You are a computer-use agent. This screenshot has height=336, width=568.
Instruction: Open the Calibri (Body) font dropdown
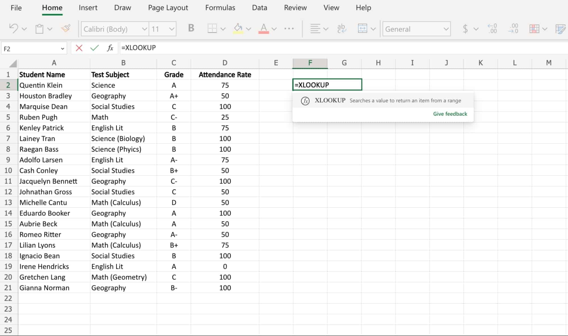point(144,29)
